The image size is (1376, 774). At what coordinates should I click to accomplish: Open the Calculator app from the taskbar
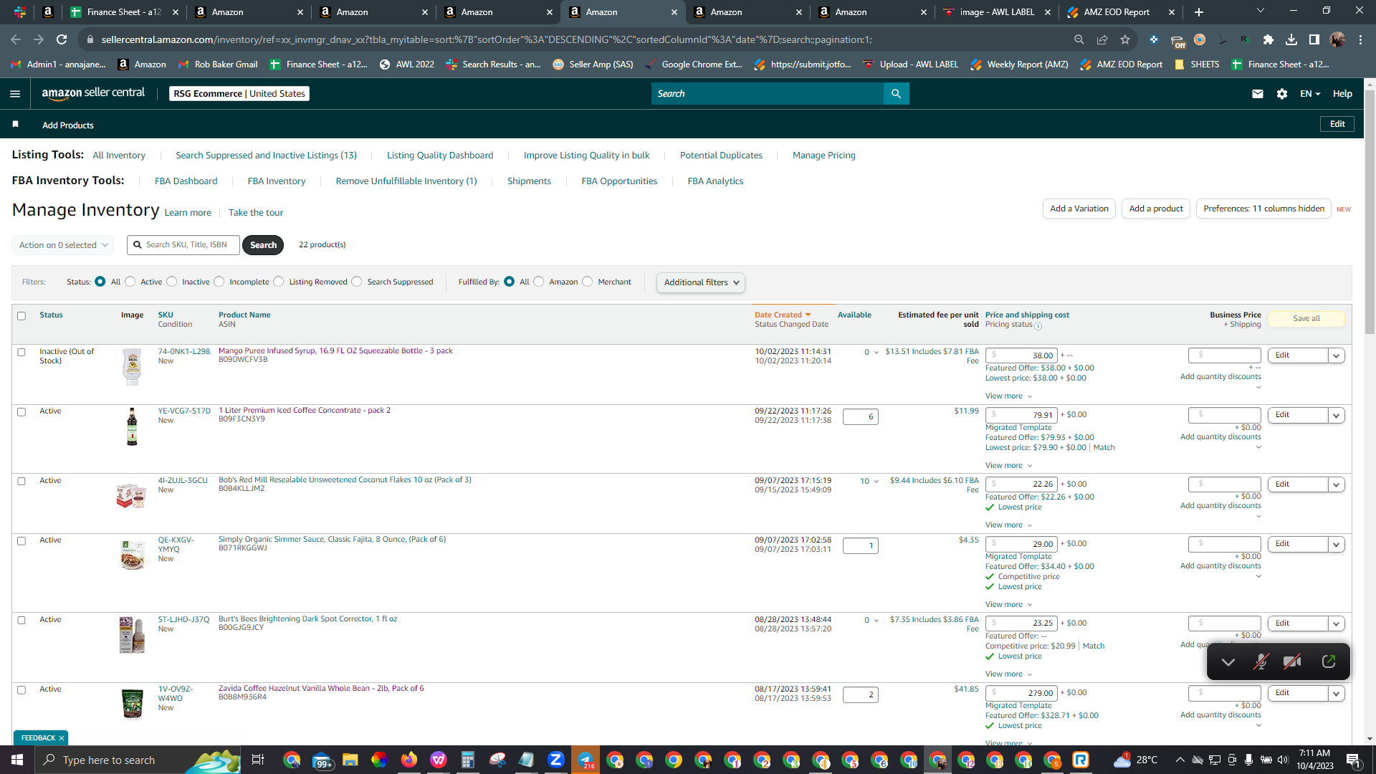(467, 760)
